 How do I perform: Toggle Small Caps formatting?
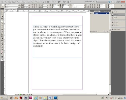pos(33,7)
